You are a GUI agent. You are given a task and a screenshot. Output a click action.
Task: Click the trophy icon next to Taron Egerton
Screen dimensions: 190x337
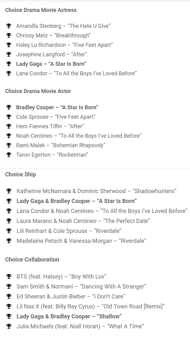click(x=9, y=155)
